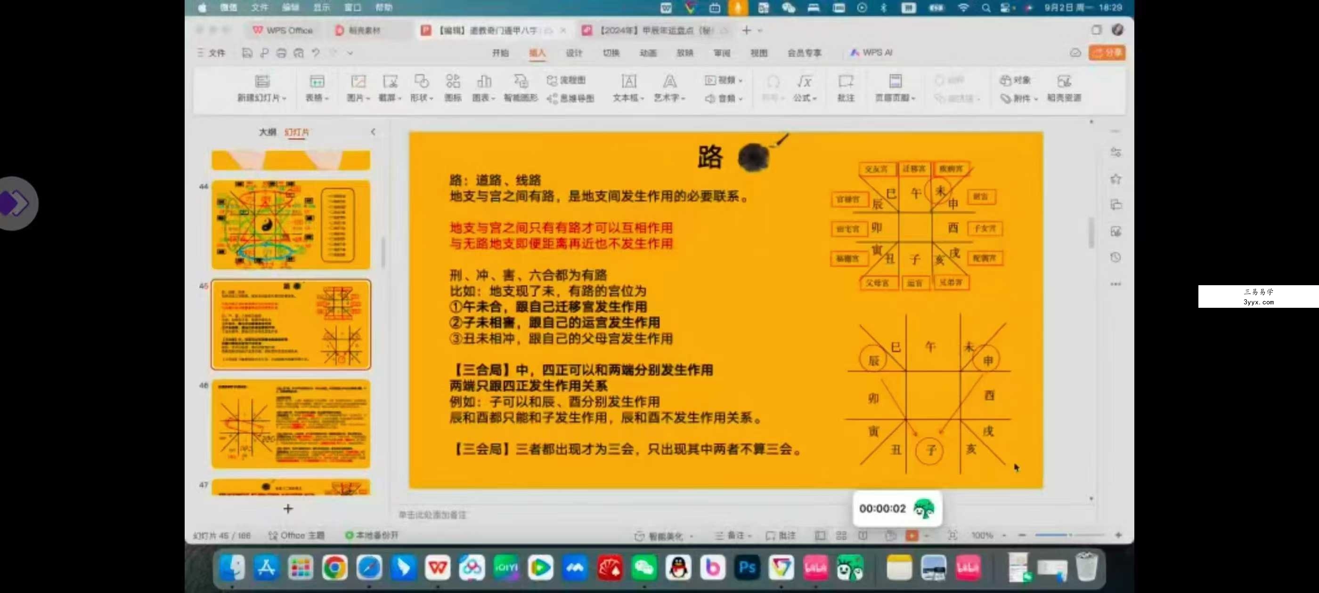
Task: Open the WPS AI button
Action: [x=871, y=53]
